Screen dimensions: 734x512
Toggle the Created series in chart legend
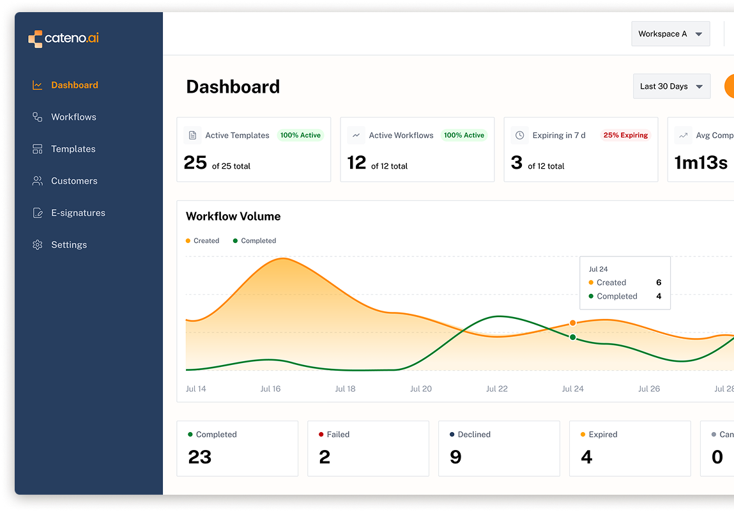[203, 241]
